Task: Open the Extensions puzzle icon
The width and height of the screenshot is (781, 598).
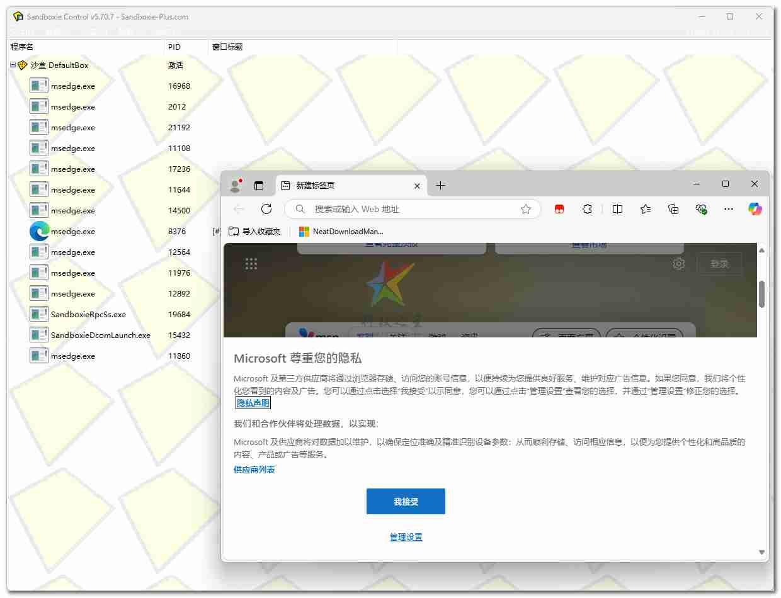Action: click(587, 209)
